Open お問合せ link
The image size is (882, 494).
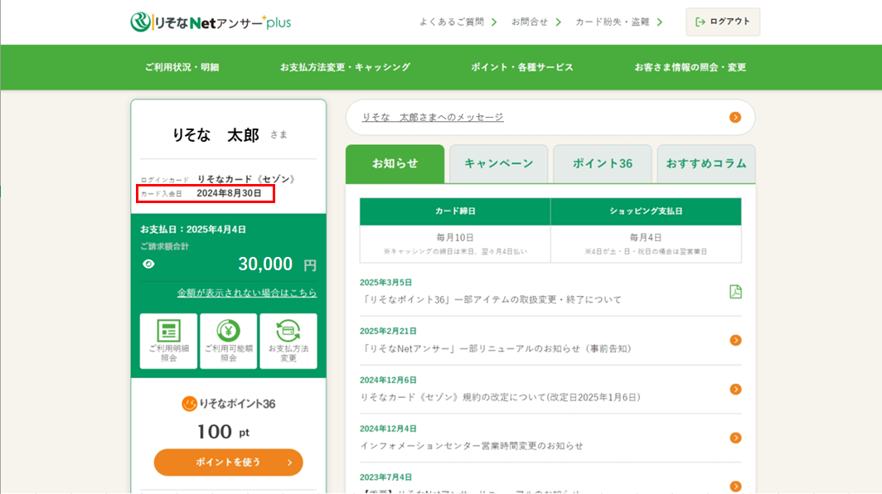[x=530, y=22]
